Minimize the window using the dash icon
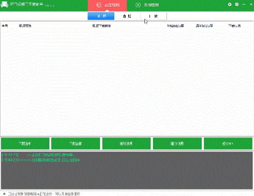254x196 pixels. coord(244,4)
